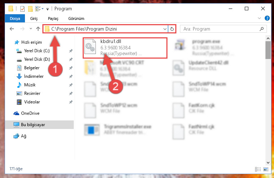Open the Help question mark icon
Viewport: 274px width, 178px height.
tap(267, 18)
